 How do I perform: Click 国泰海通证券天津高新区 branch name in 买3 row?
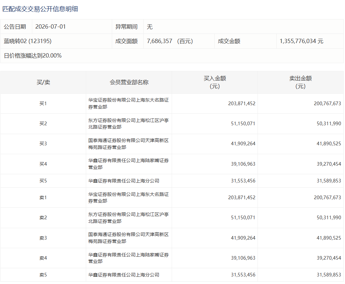tap(129, 144)
